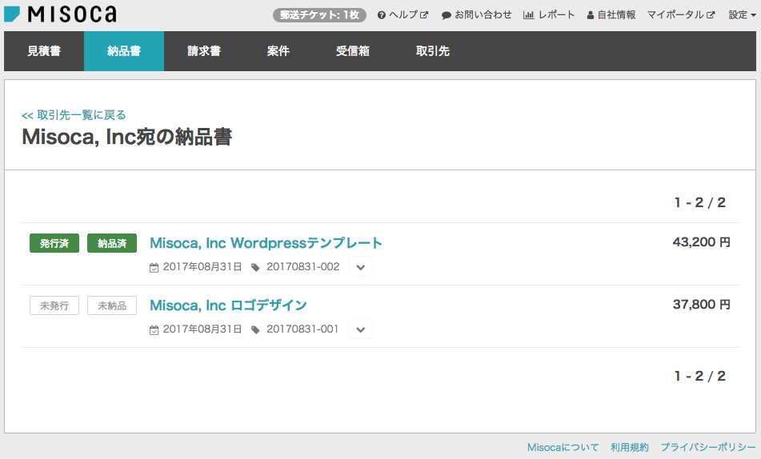Open Misocaについて footer link
Screen dimensions: 761x459
click(563, 447)
